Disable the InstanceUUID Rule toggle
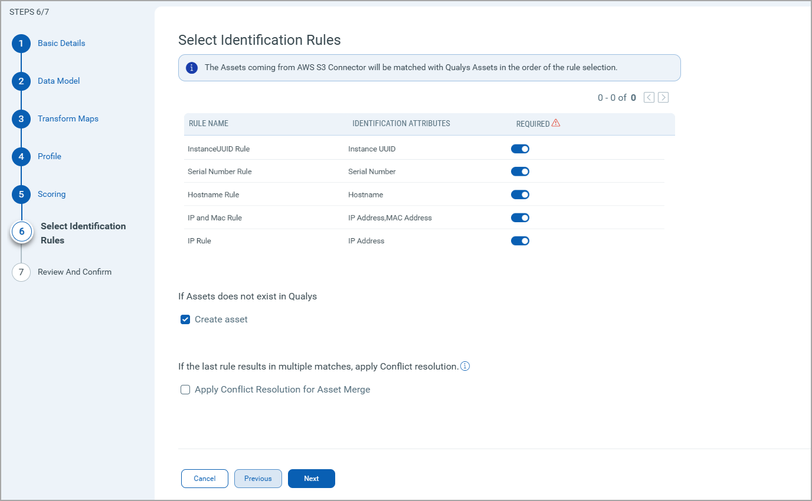This screenshot has height=501, width=812. [520, 149]
